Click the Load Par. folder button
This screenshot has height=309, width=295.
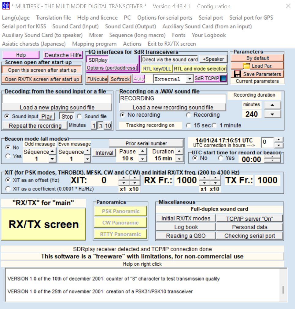pos(257,66)
